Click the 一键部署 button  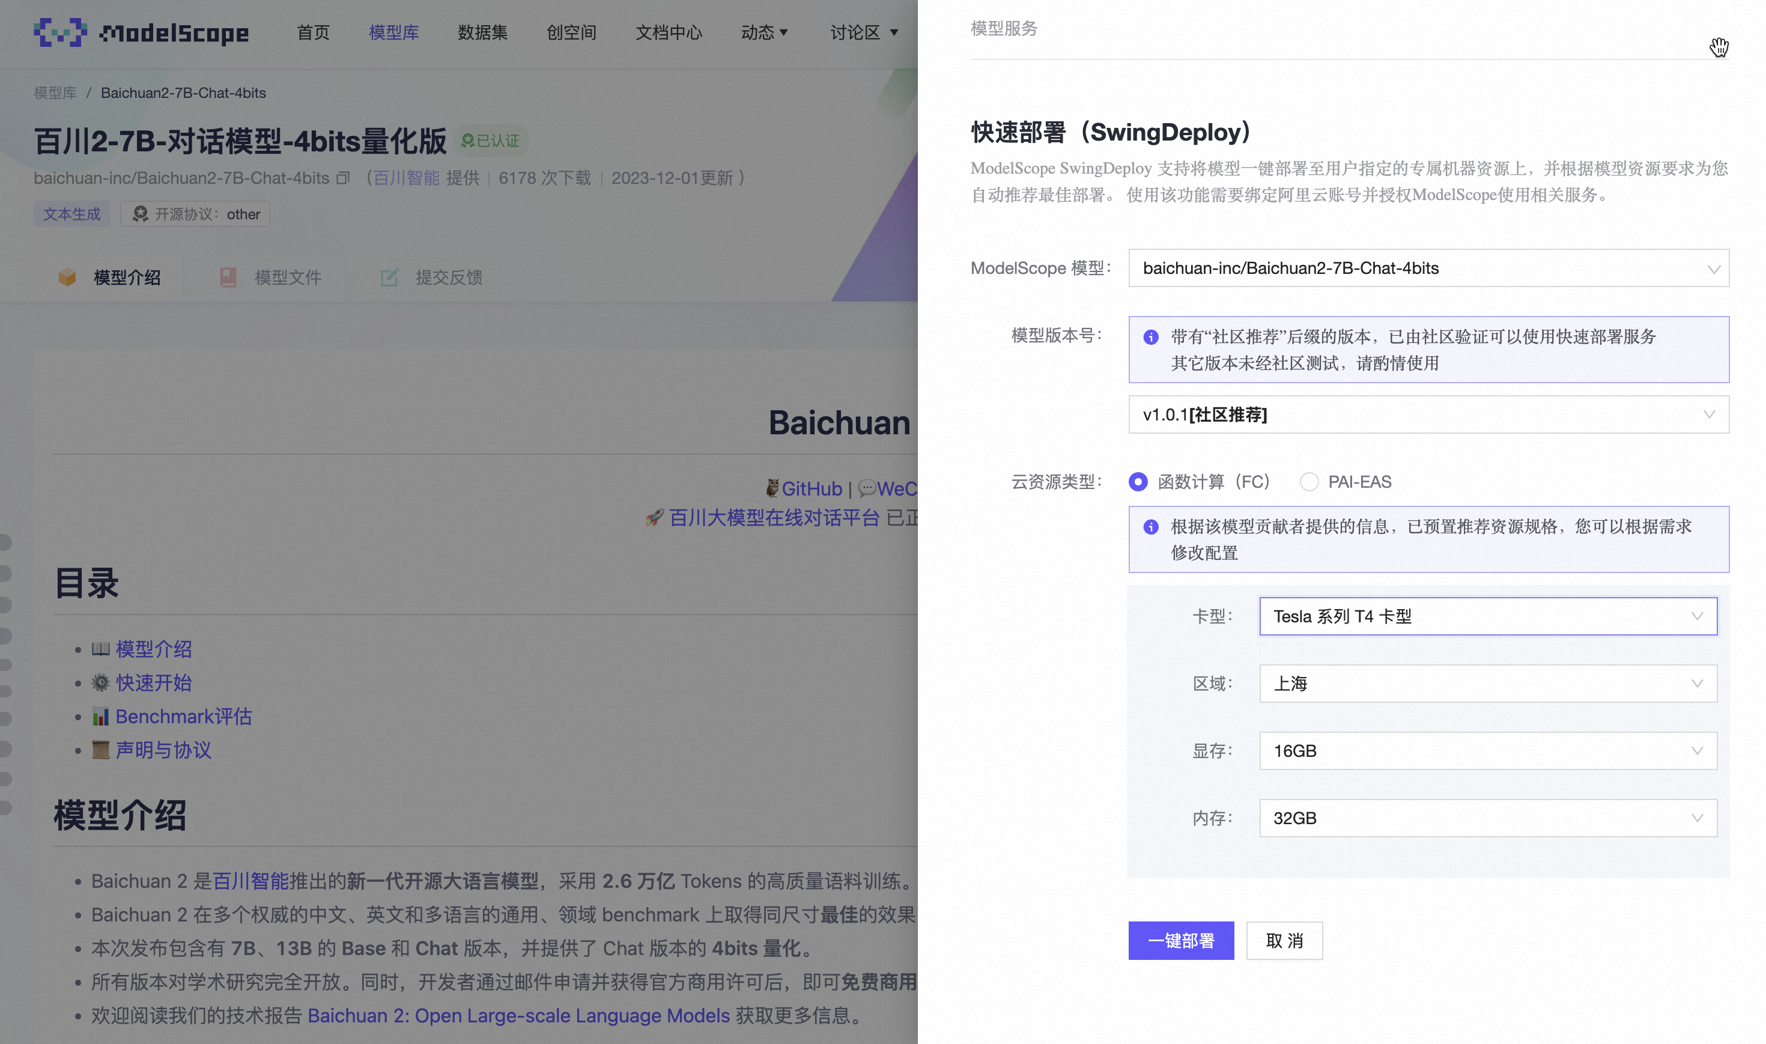pos(1180,941)
